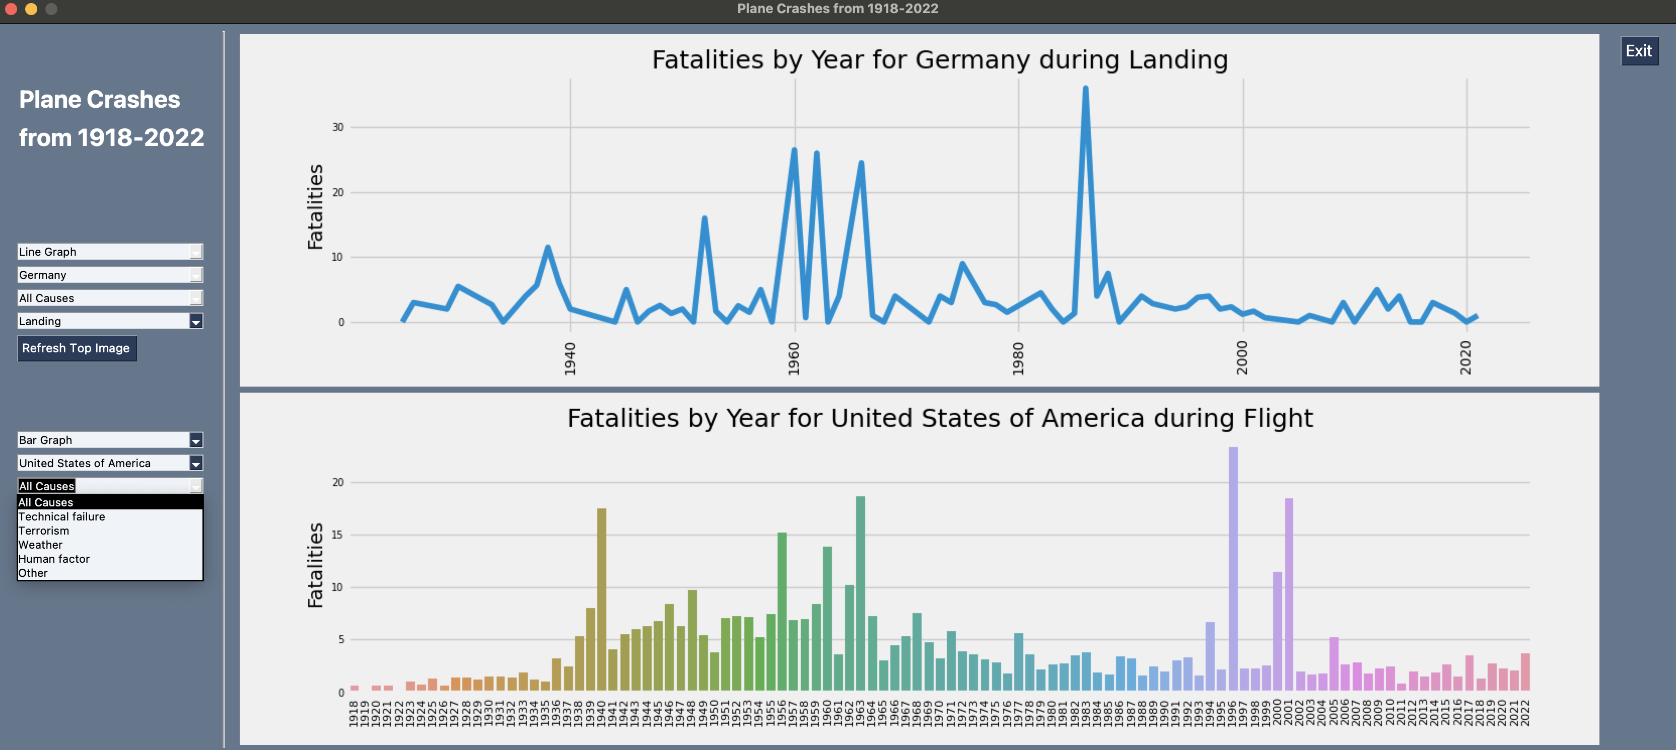Minimize the window with the yellow button
This screenshot has height=750, width=1676.
(x=31, y=9)
